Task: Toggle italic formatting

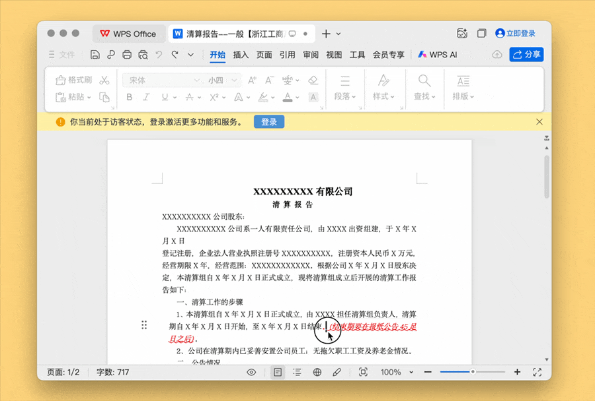Action: click(145, 97)
